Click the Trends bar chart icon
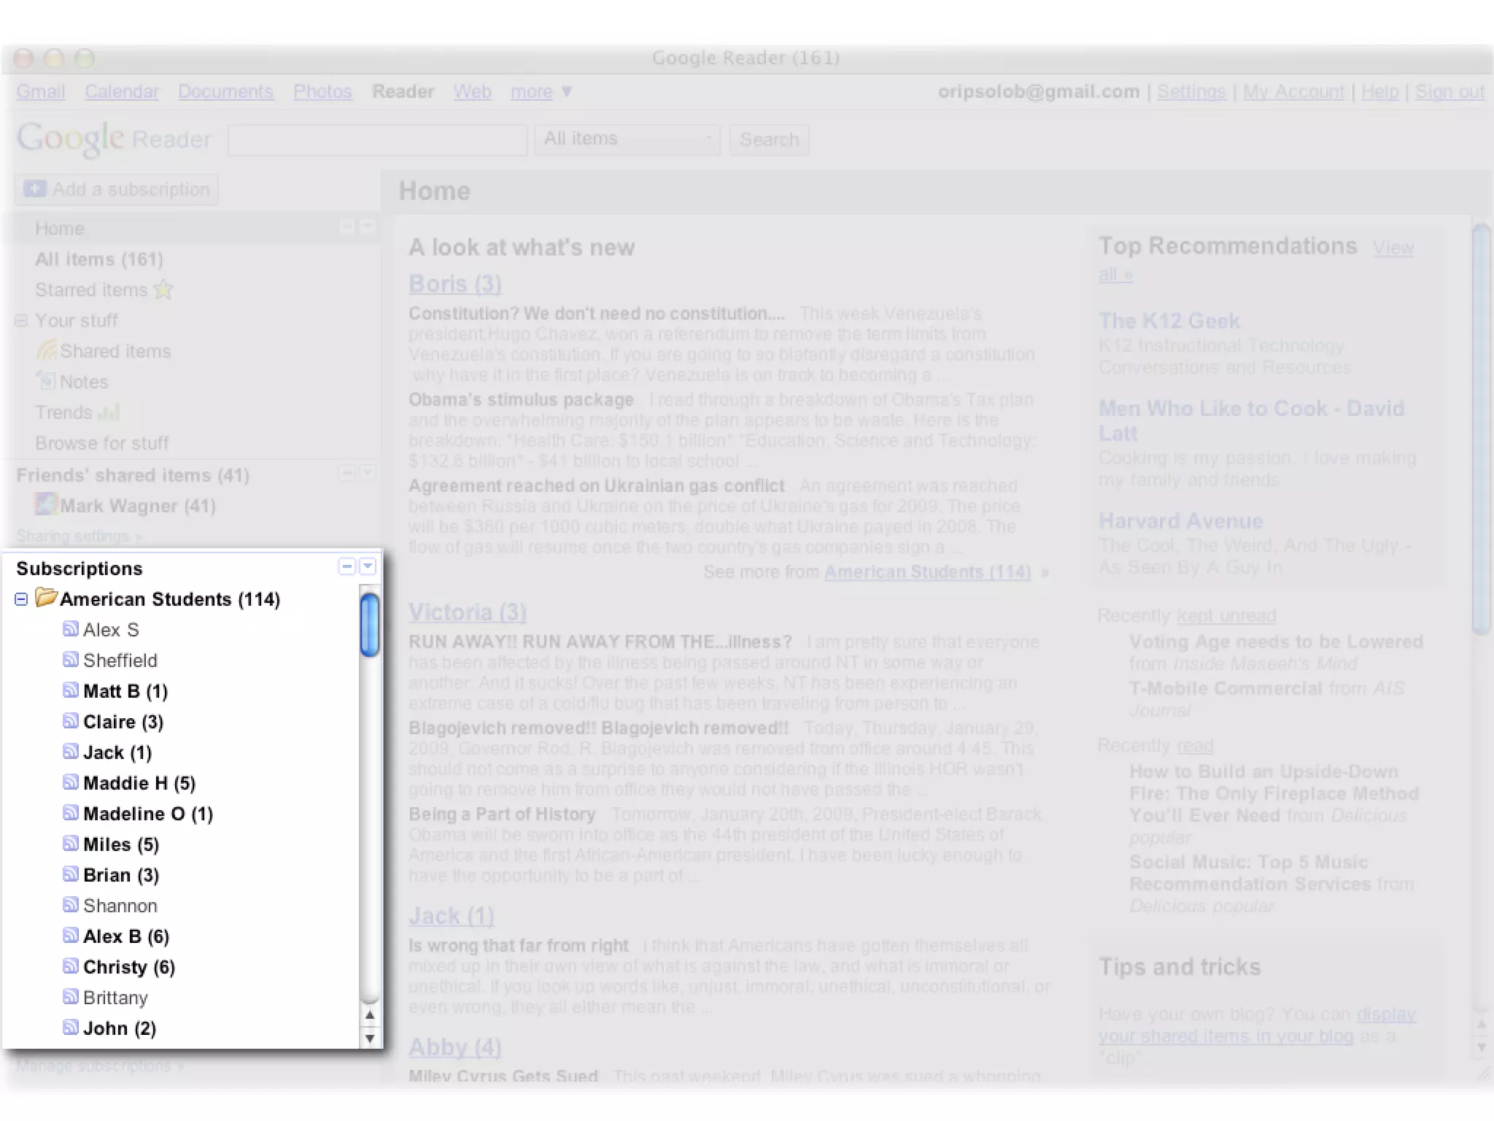 pos(109,412)
